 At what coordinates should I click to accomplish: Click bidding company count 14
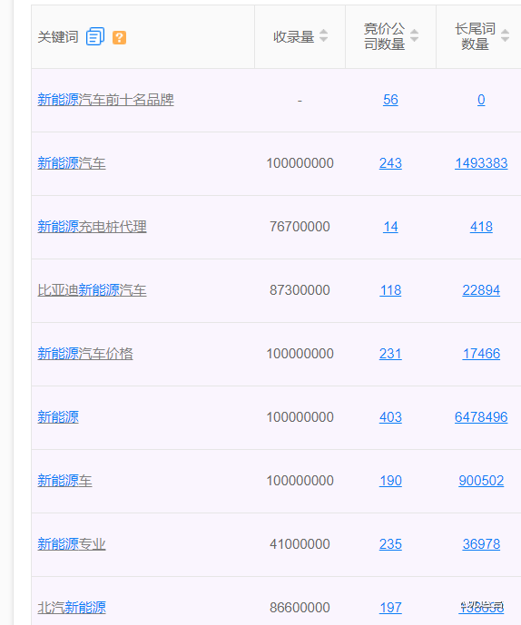point(390,227)
